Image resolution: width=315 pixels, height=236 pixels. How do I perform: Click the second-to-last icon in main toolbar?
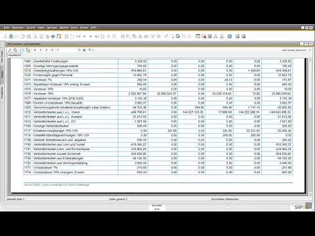(238, 36)
